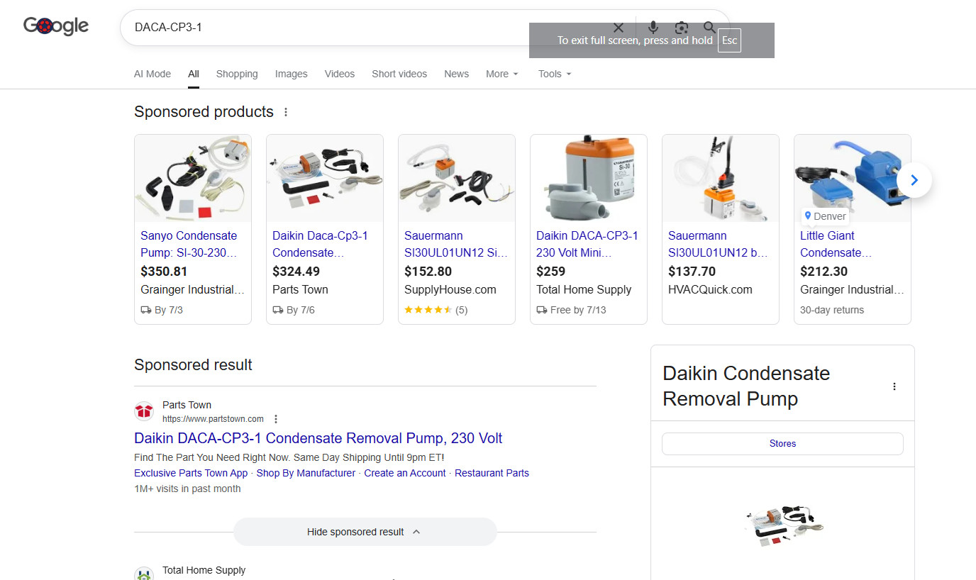Show next sponsored products with arrow
The image size is (976, 580).
pos(914,180)
